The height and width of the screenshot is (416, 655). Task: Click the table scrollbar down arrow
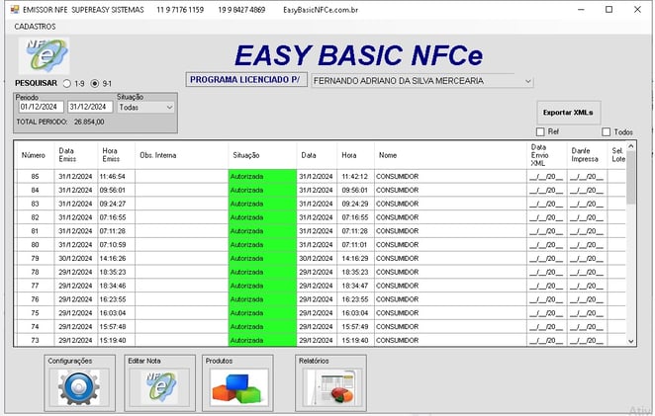(x=631, y=341)
